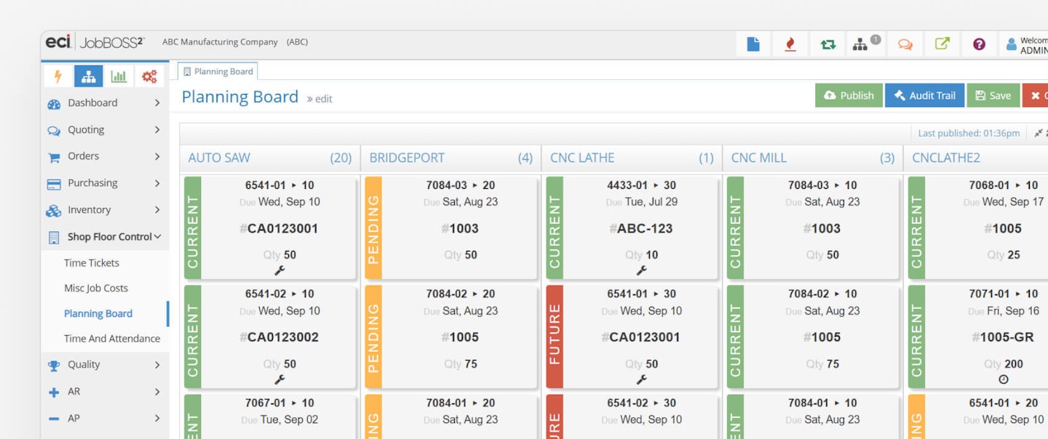Click wrench icon on CNC LATHE 6541-01 card
Viewport: 1048px width, 439px height.
click(x=641, y=379)
